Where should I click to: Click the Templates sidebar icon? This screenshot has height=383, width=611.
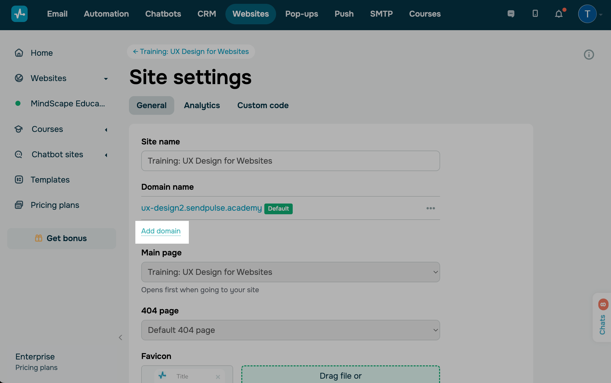click(19, 180)
